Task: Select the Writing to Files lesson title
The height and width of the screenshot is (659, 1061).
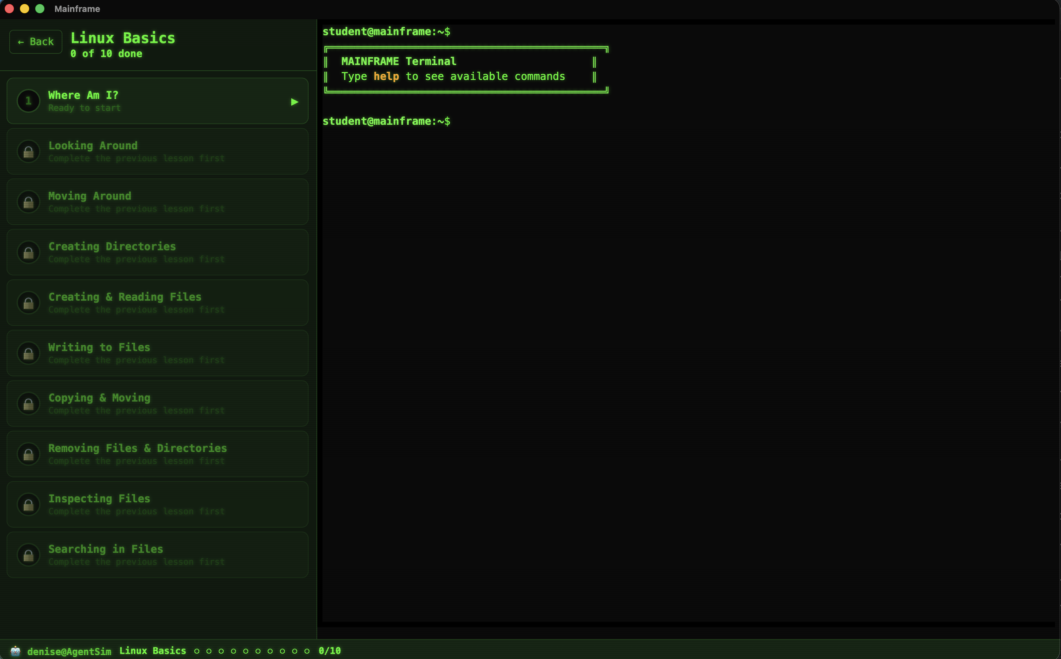Action: 99,347
